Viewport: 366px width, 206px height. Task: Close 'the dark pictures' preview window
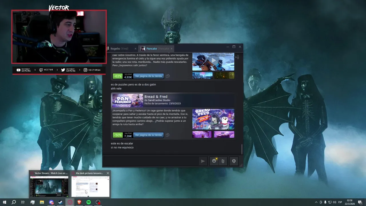108,173
